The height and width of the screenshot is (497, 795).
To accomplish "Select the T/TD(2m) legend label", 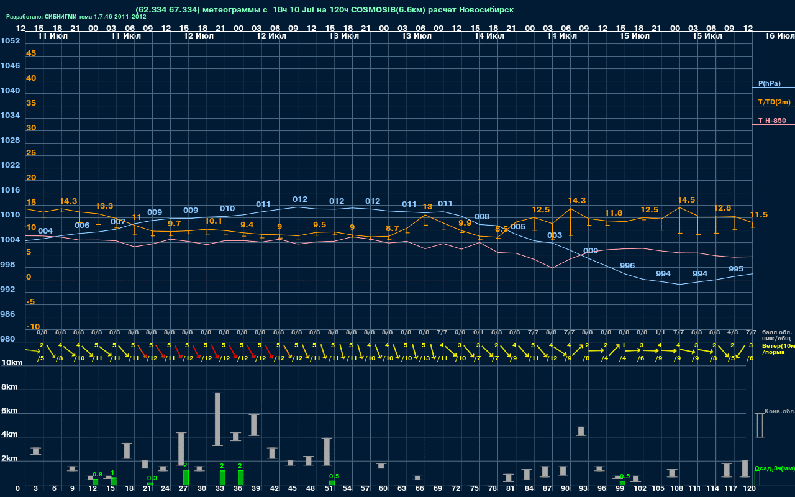I will point(775,102).
